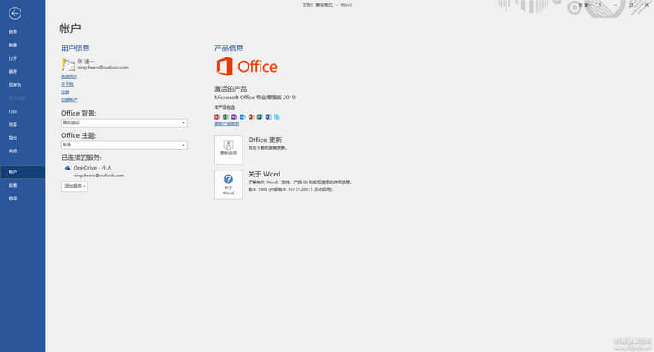654x352 pixels.
Task: Click the Outlook app icon in product list
Action: pyautogui.click(x=243, y=117)
